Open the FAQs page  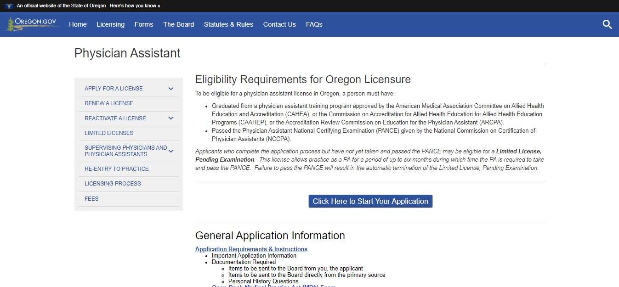[314, 24]
